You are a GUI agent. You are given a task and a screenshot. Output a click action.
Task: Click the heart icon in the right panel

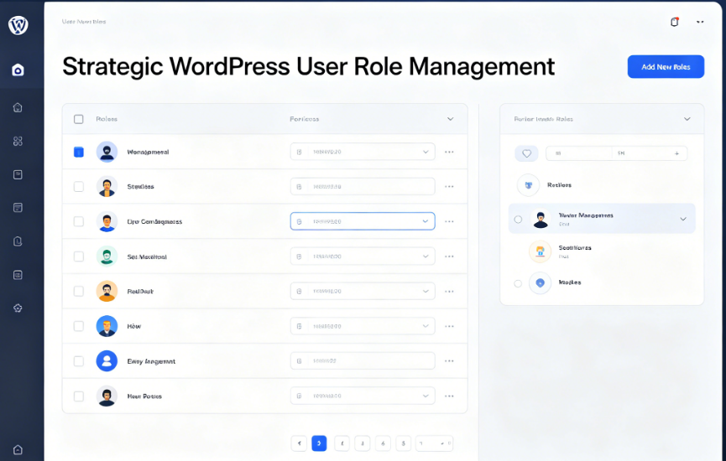point(526,153)
